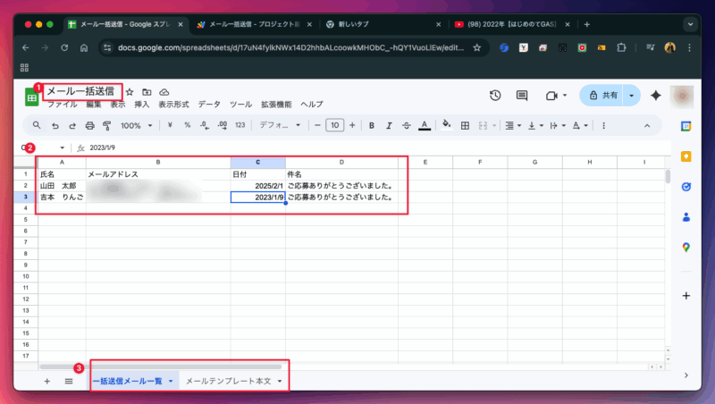Click the undo arrow in the toolbar
Image resolution: width=715 pixels, height=404 pixels.
[x=55, y=125]
